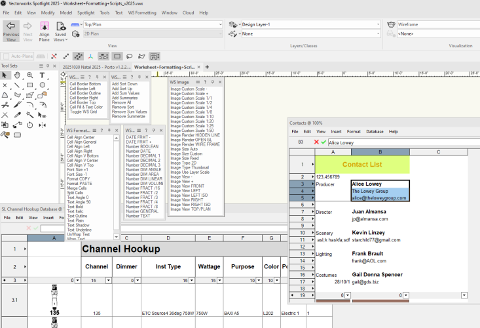
Task: Click the plus button to add a new tab
Action: [208, 67]
